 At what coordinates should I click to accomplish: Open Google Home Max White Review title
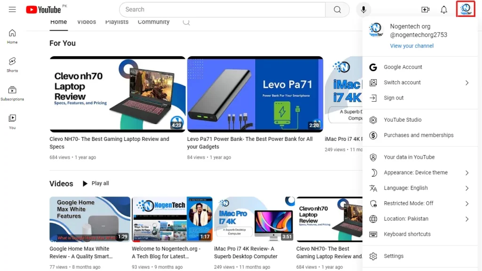click(x=81, y=253)
